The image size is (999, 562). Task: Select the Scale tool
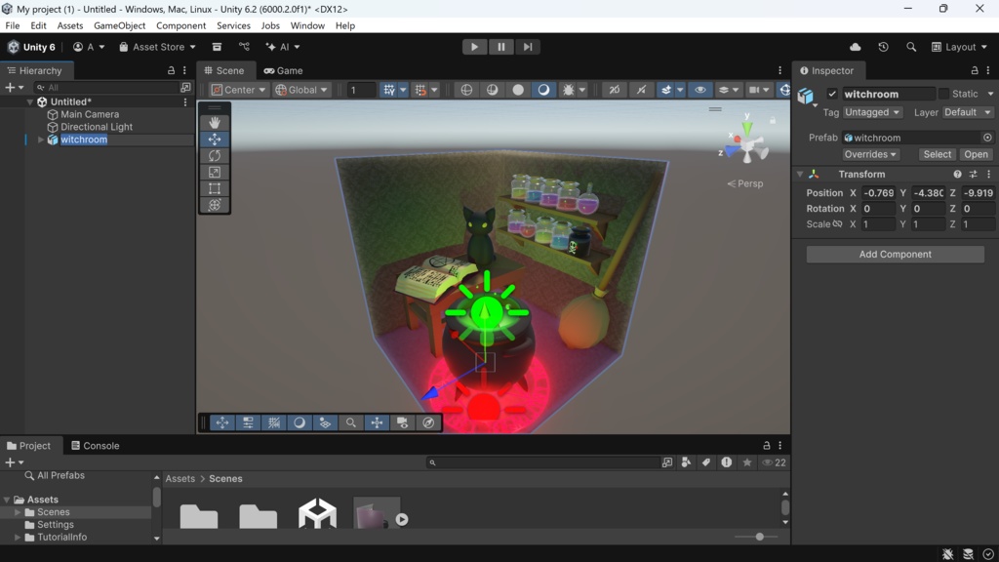215,172
